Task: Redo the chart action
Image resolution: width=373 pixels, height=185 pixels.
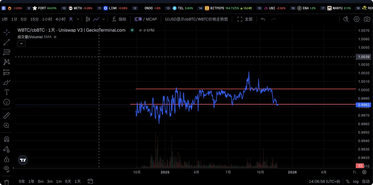Action: (274, 19)
